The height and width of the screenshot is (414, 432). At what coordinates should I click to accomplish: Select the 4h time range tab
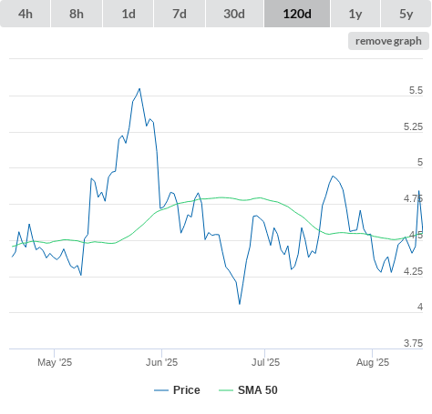pyautogui.click(x=26, y=14)
